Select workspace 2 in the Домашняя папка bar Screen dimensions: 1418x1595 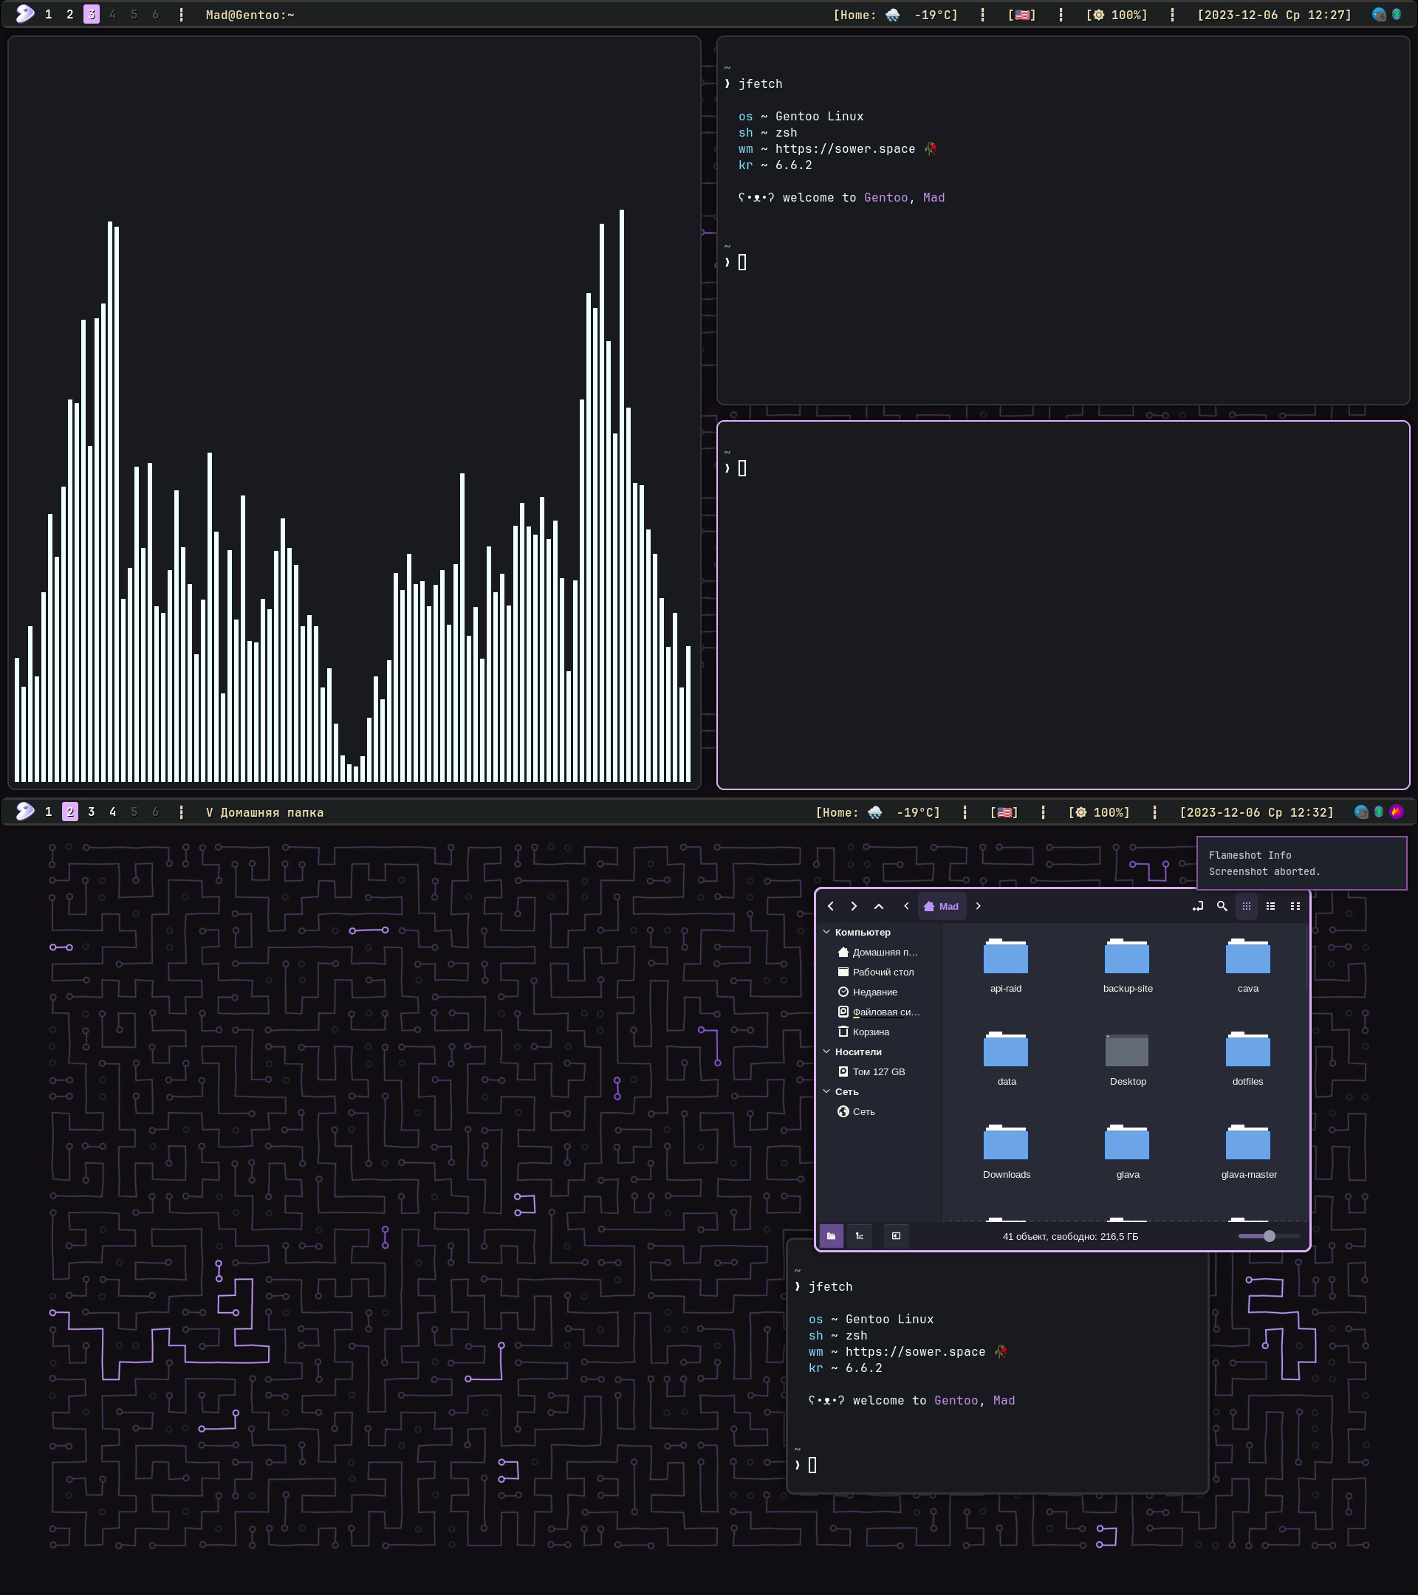(70, 812)
